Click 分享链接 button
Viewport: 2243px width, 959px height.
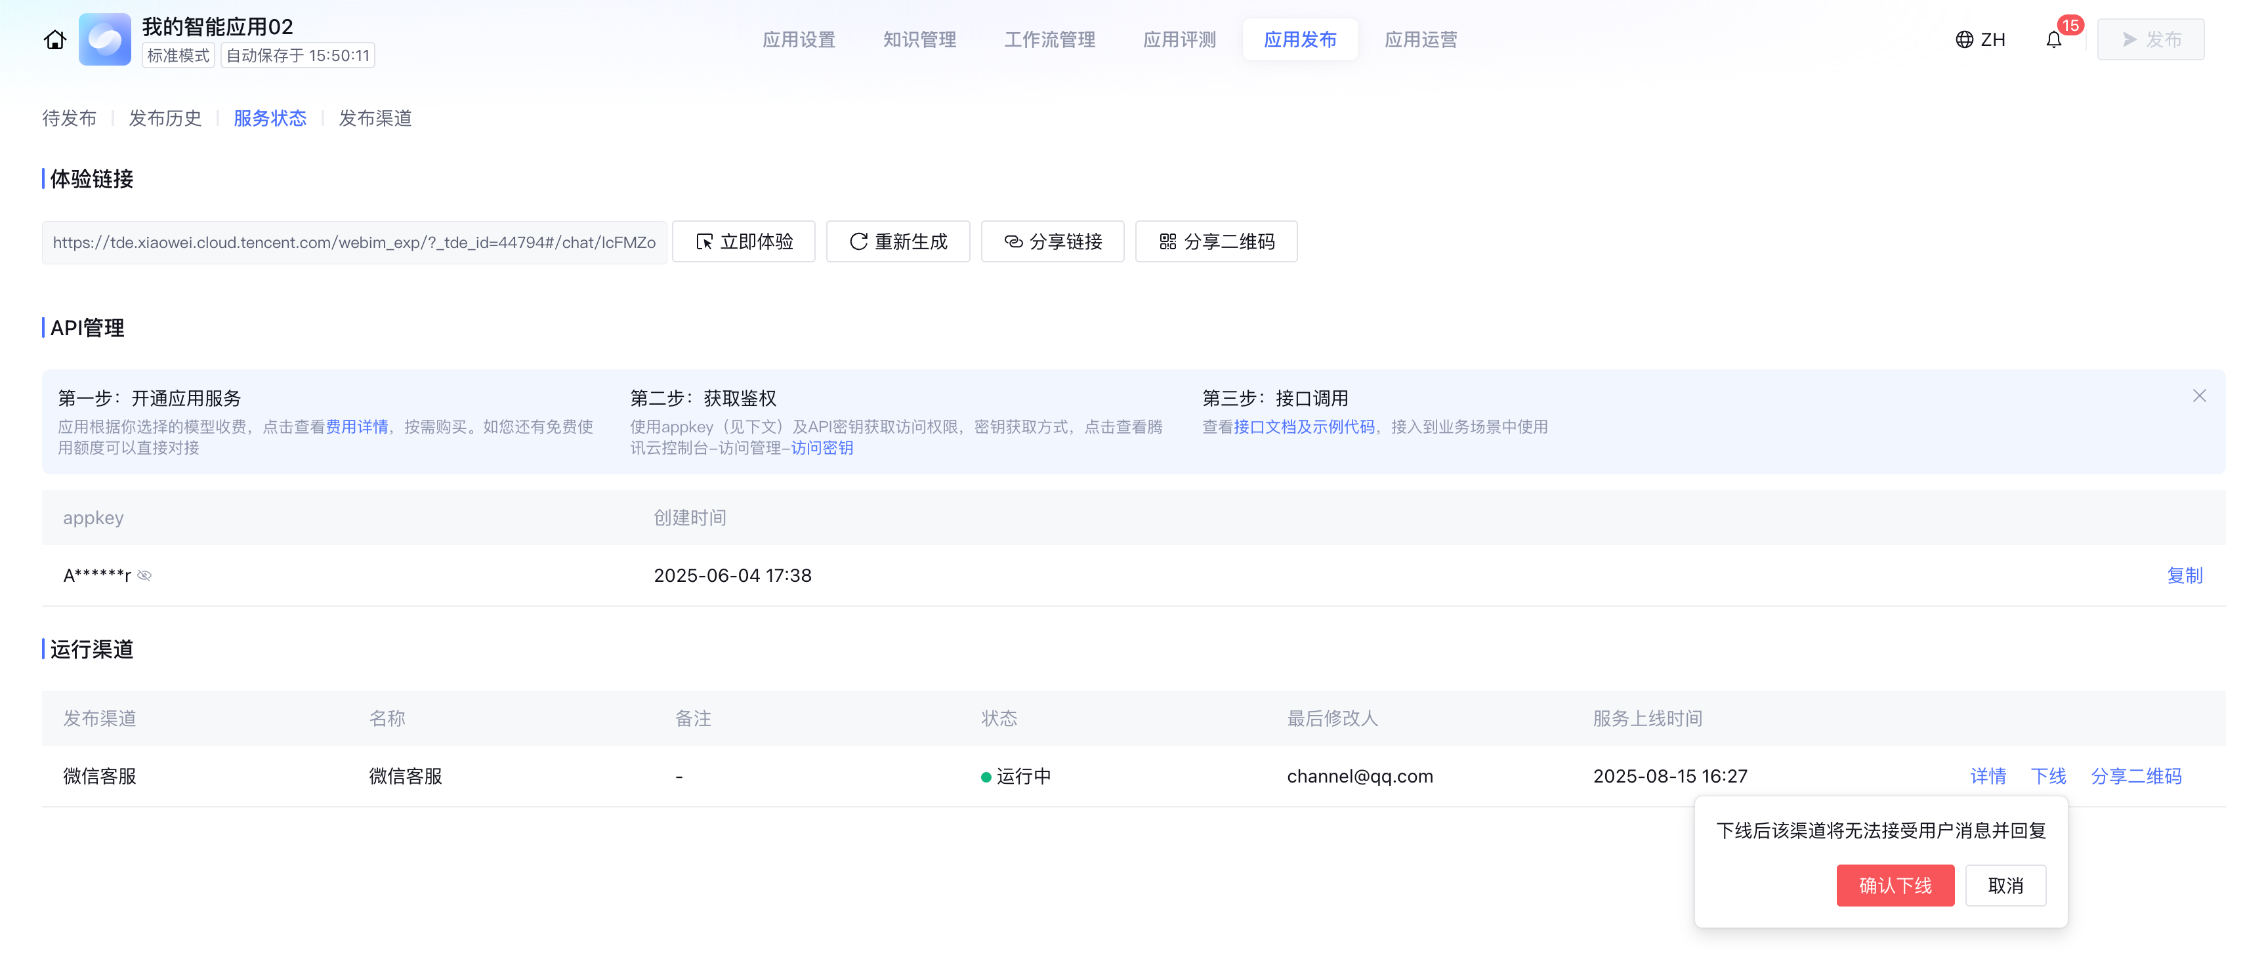pos(1052,242)
